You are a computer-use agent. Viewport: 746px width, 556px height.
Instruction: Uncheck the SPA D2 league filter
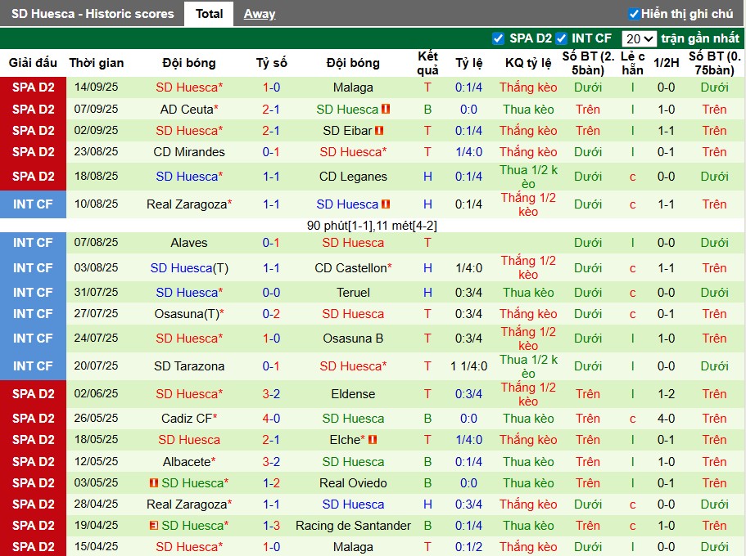(x=498, y=38)
